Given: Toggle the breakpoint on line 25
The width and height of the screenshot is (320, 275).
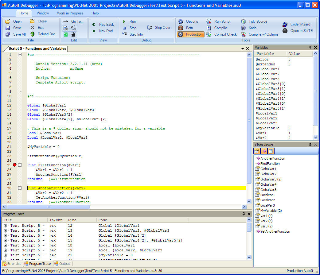Looking at the screenshot, I should pyautogui.click(x=15, y=165).
